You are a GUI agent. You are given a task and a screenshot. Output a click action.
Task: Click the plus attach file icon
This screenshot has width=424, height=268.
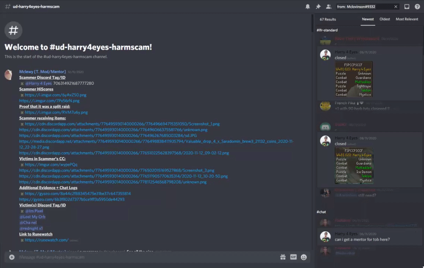11,257
